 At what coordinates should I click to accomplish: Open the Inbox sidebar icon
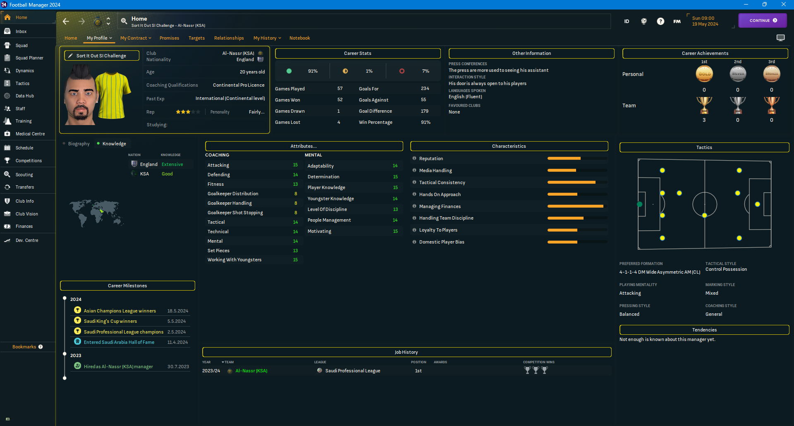pyautogui.click(x=7, y=31)
